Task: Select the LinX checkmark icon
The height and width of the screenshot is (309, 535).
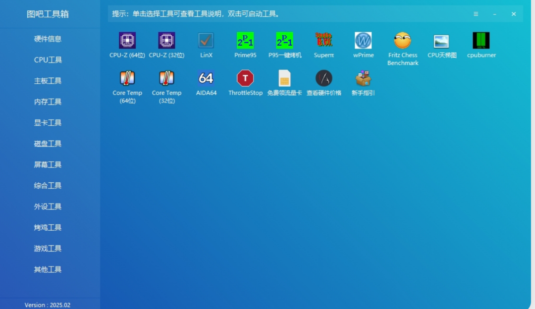Action: [206, 41]
